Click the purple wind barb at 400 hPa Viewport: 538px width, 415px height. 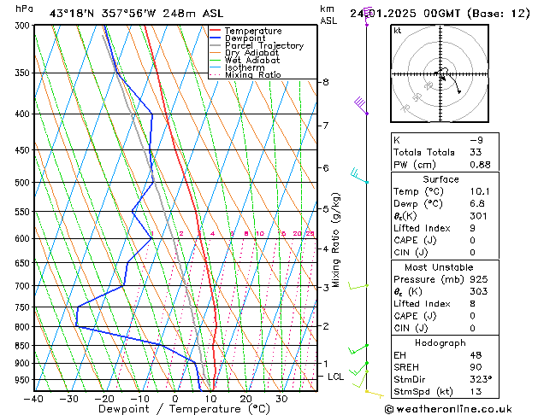pos(361,106)
